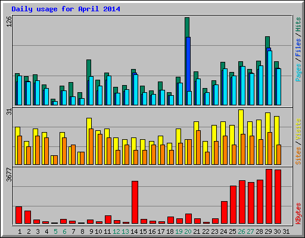This screenshot has height=238, width=305.
Task: Click the 'Hits' legend label
Action: (298, 24)
